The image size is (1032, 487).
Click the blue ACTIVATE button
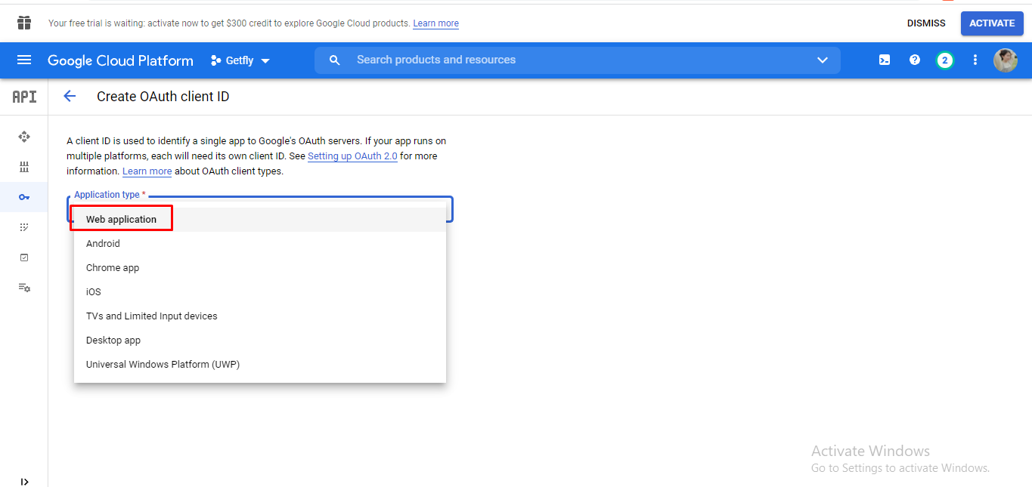pyautogui.click(x=991, y=23)
